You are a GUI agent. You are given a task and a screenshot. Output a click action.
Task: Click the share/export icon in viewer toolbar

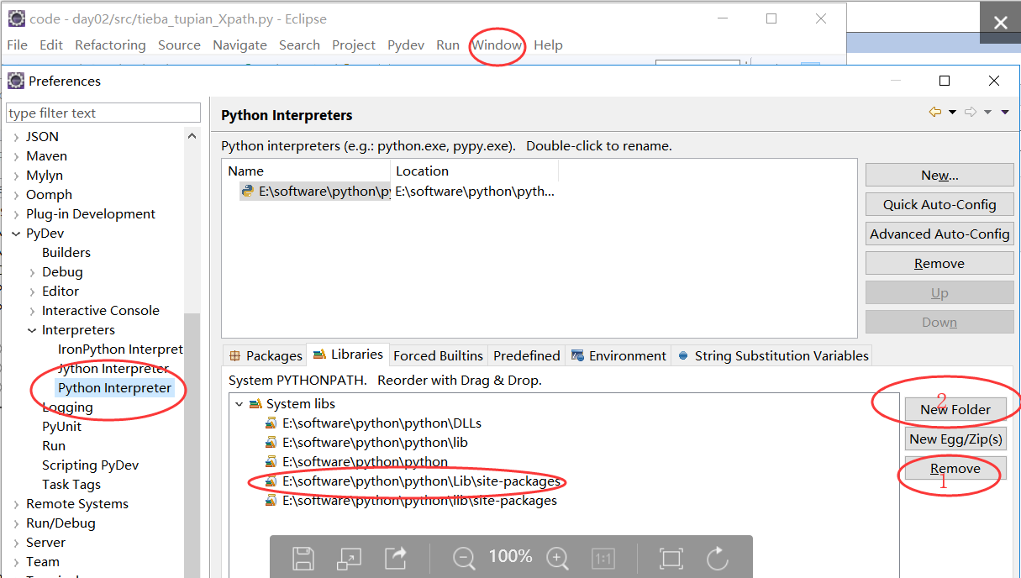(396, 558)
